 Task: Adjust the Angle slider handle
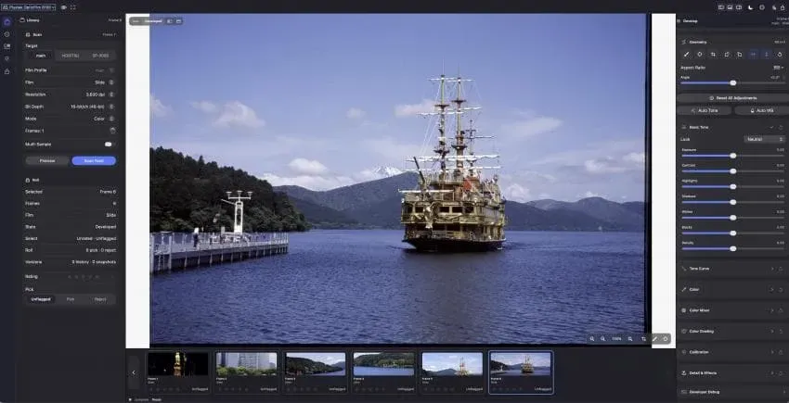point(733,82)
